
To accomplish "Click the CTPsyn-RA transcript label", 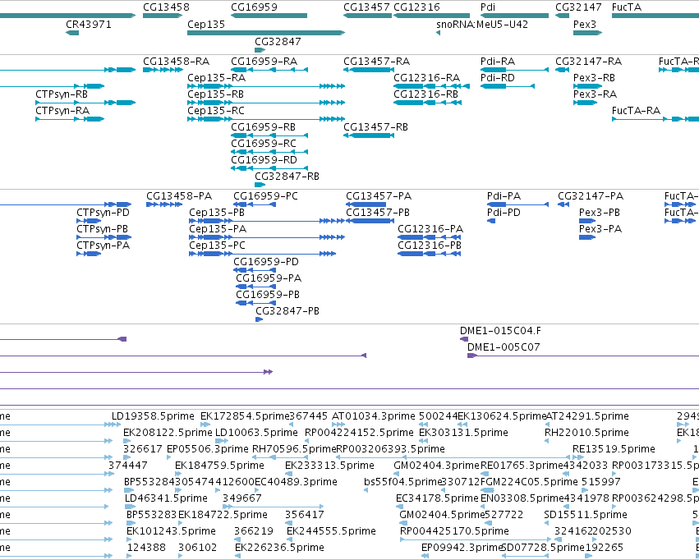I will 62,111.
